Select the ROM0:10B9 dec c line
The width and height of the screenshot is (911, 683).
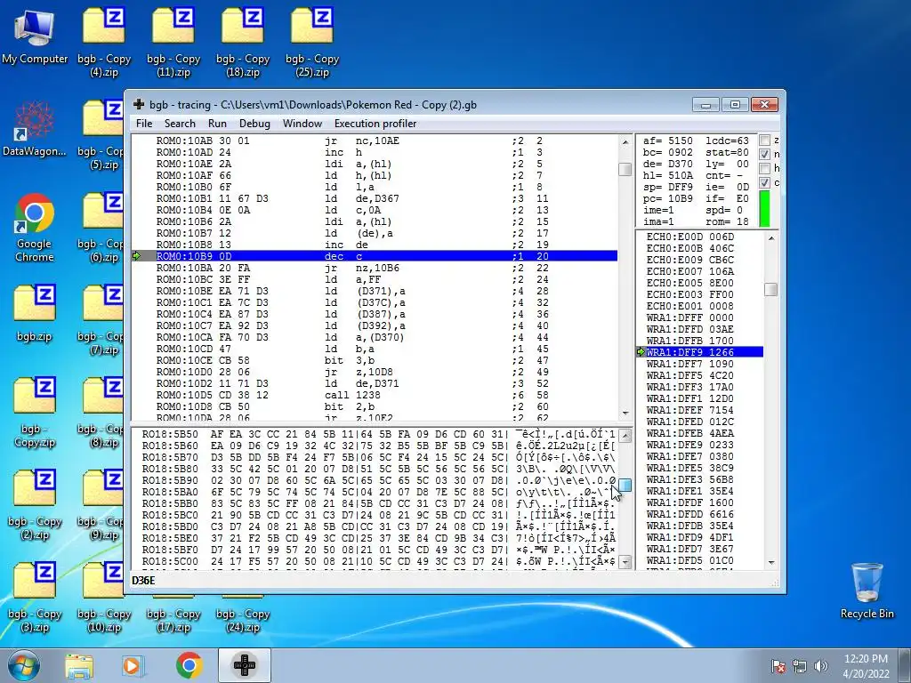coord(375,256)
